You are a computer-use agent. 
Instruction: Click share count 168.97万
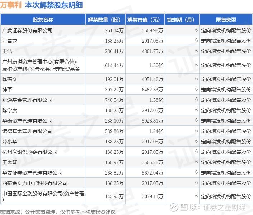click(114, 162)
